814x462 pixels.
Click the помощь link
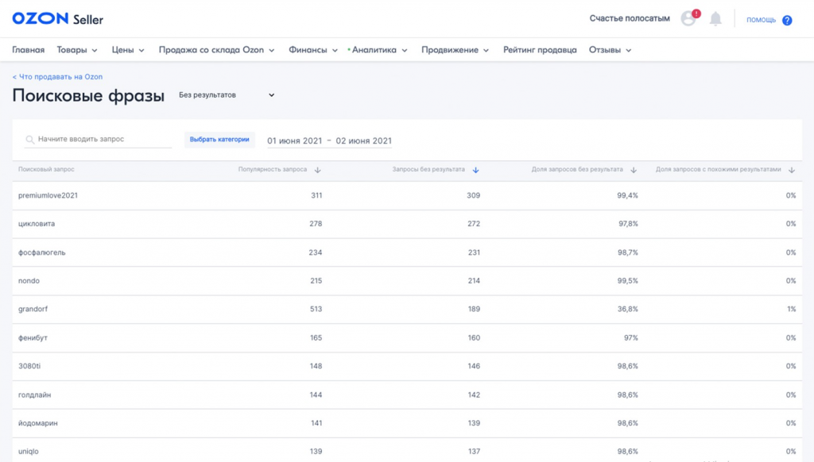761,20
